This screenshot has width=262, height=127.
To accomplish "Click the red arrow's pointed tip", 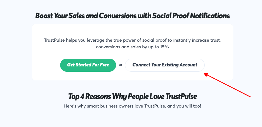I will (x=205, y=74).
